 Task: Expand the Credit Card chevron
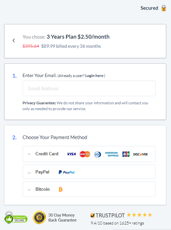point(29,154)
